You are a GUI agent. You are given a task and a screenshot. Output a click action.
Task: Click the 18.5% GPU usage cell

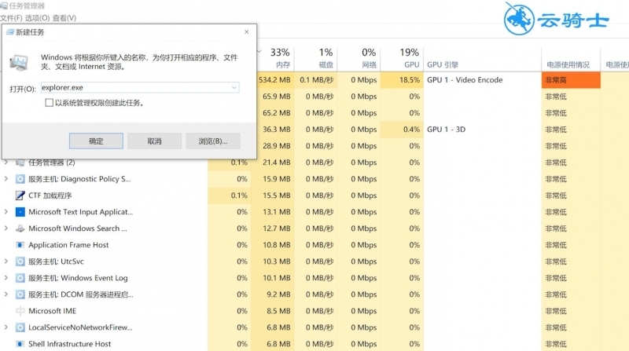[x=402, y=80]
